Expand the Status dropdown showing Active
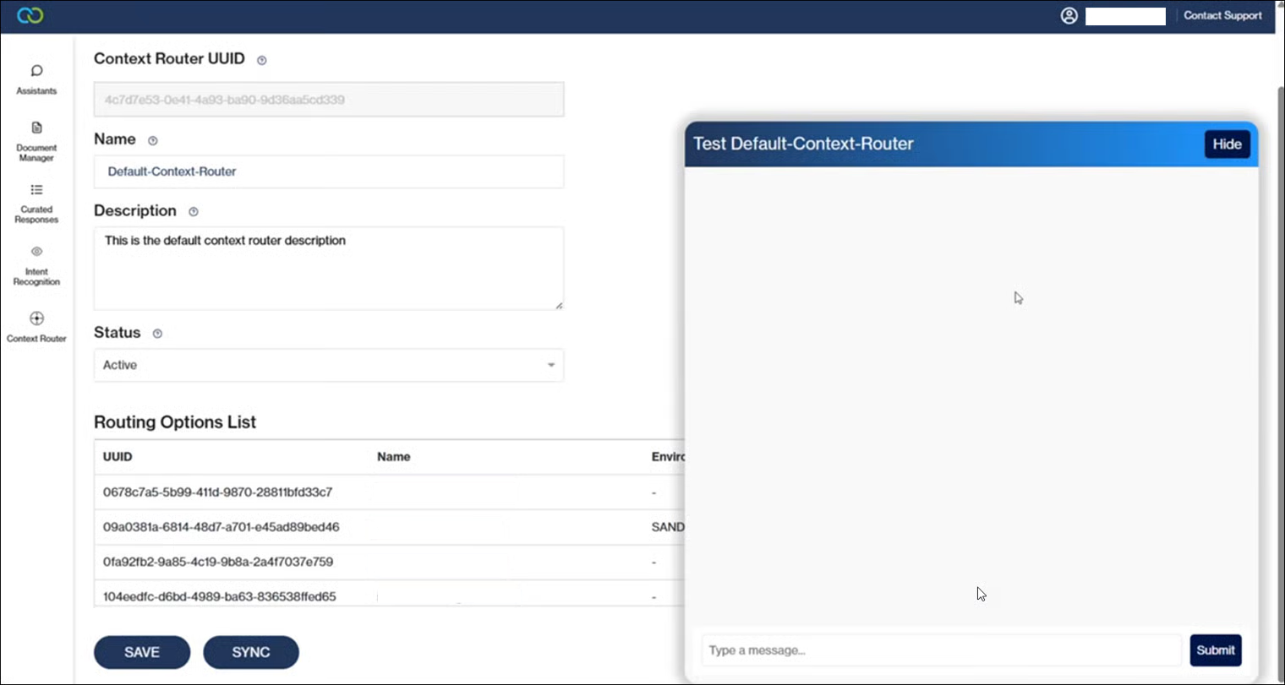Image resolution: width=1285 pixels, height=685 pixels. tap(328, 365)
